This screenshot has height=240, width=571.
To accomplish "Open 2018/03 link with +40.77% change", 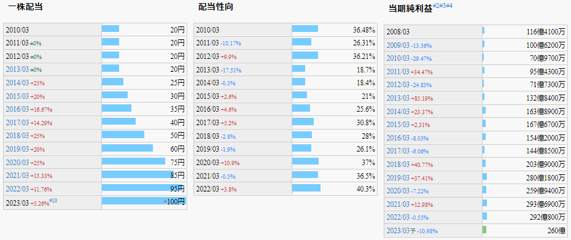I will click(398, 165).
